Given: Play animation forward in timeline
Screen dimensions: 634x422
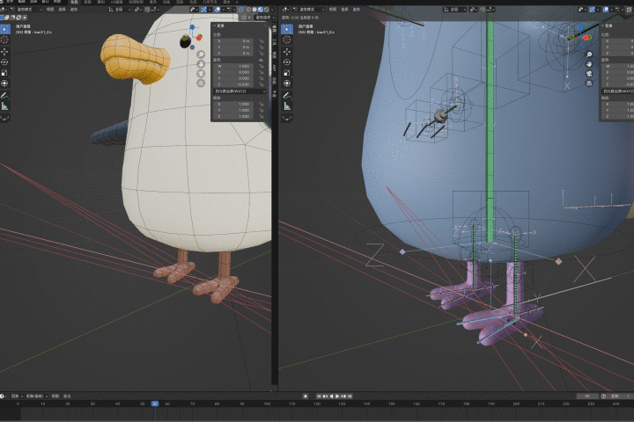Looking at the screenshot, I should pos(337,397).
